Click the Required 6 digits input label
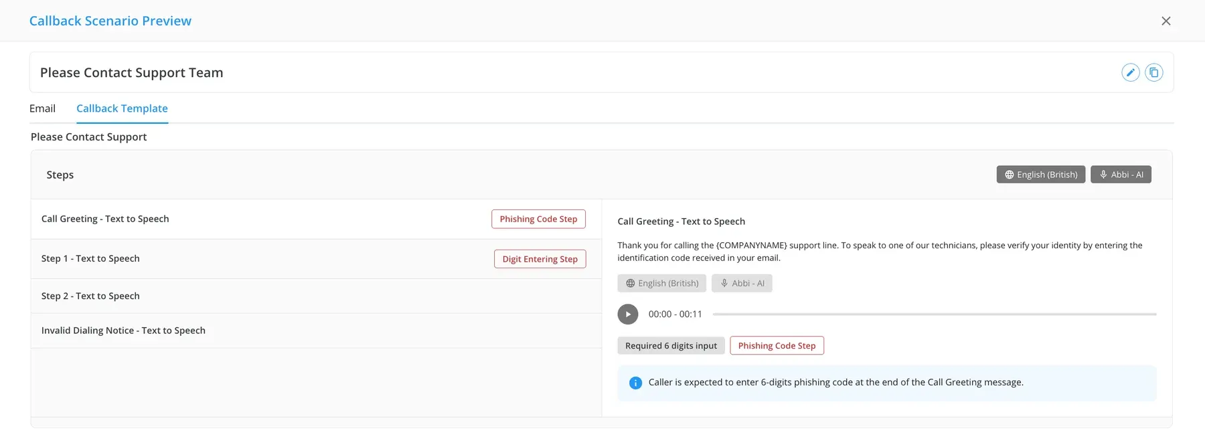 point(671,345)
